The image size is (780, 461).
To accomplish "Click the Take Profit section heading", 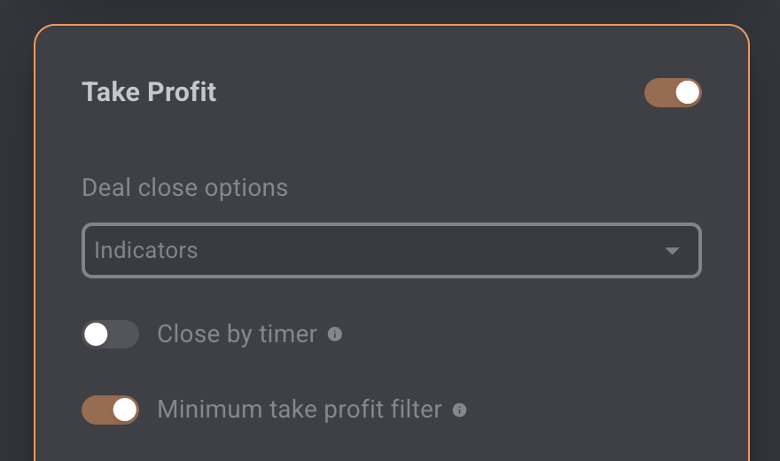I will click(149, 92).
